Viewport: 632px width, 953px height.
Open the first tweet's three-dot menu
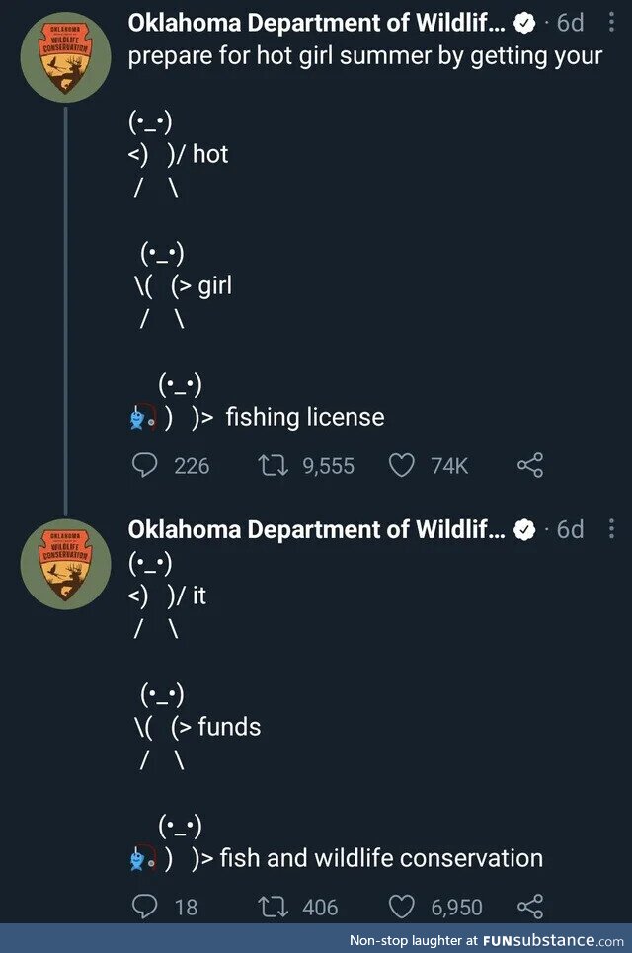point(611,24)
